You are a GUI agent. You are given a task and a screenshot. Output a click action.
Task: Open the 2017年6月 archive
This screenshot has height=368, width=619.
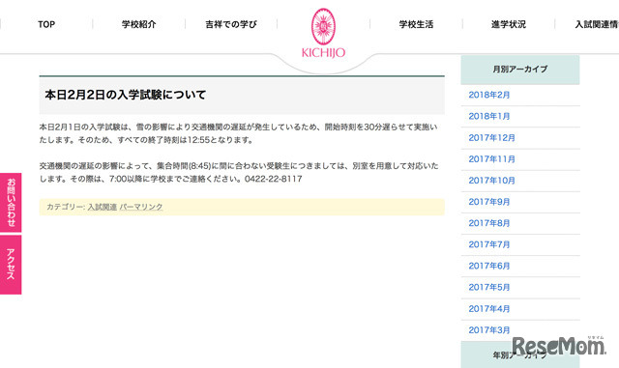(x=489, y=266)
